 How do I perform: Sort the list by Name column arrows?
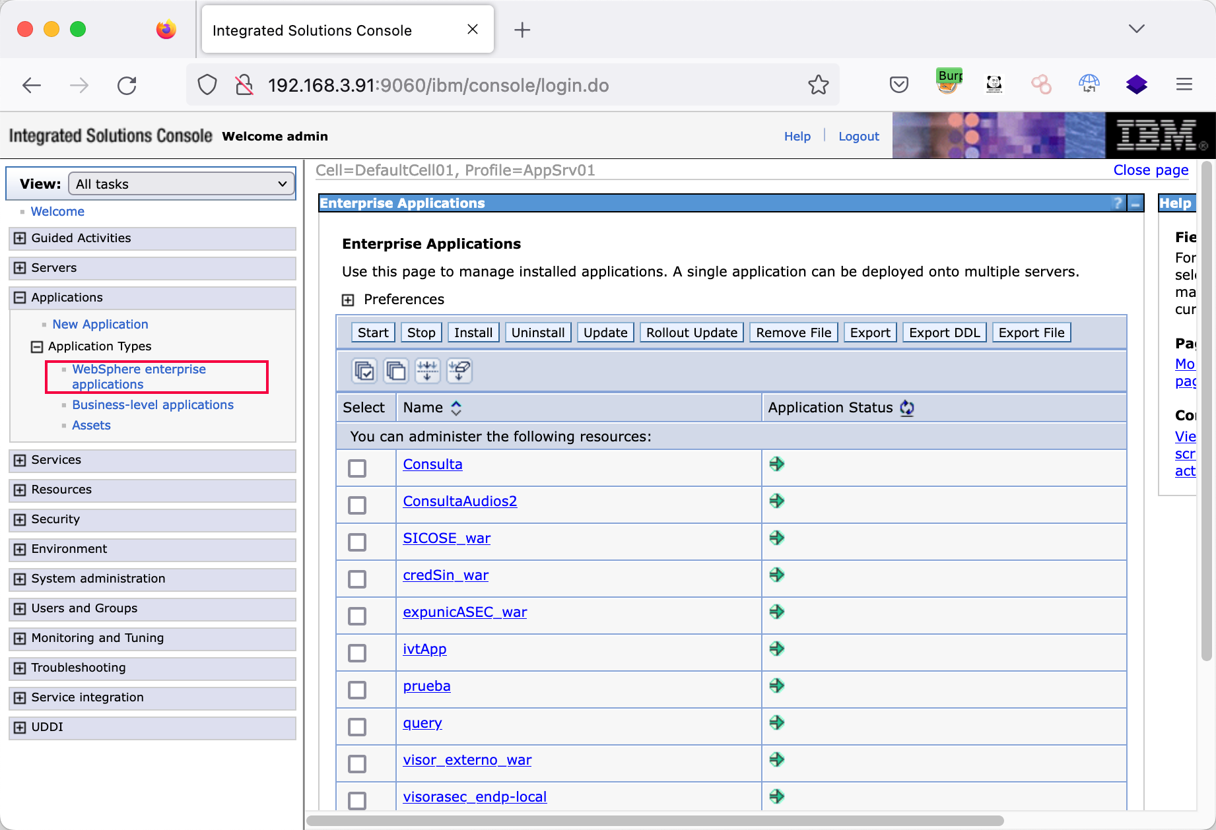click(456, 408)
